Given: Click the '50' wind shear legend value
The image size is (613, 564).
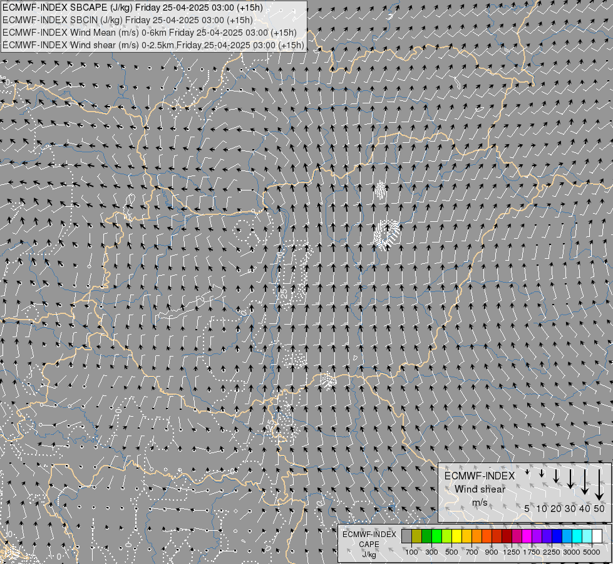Looking at the screenshot, I should (599, 508).
